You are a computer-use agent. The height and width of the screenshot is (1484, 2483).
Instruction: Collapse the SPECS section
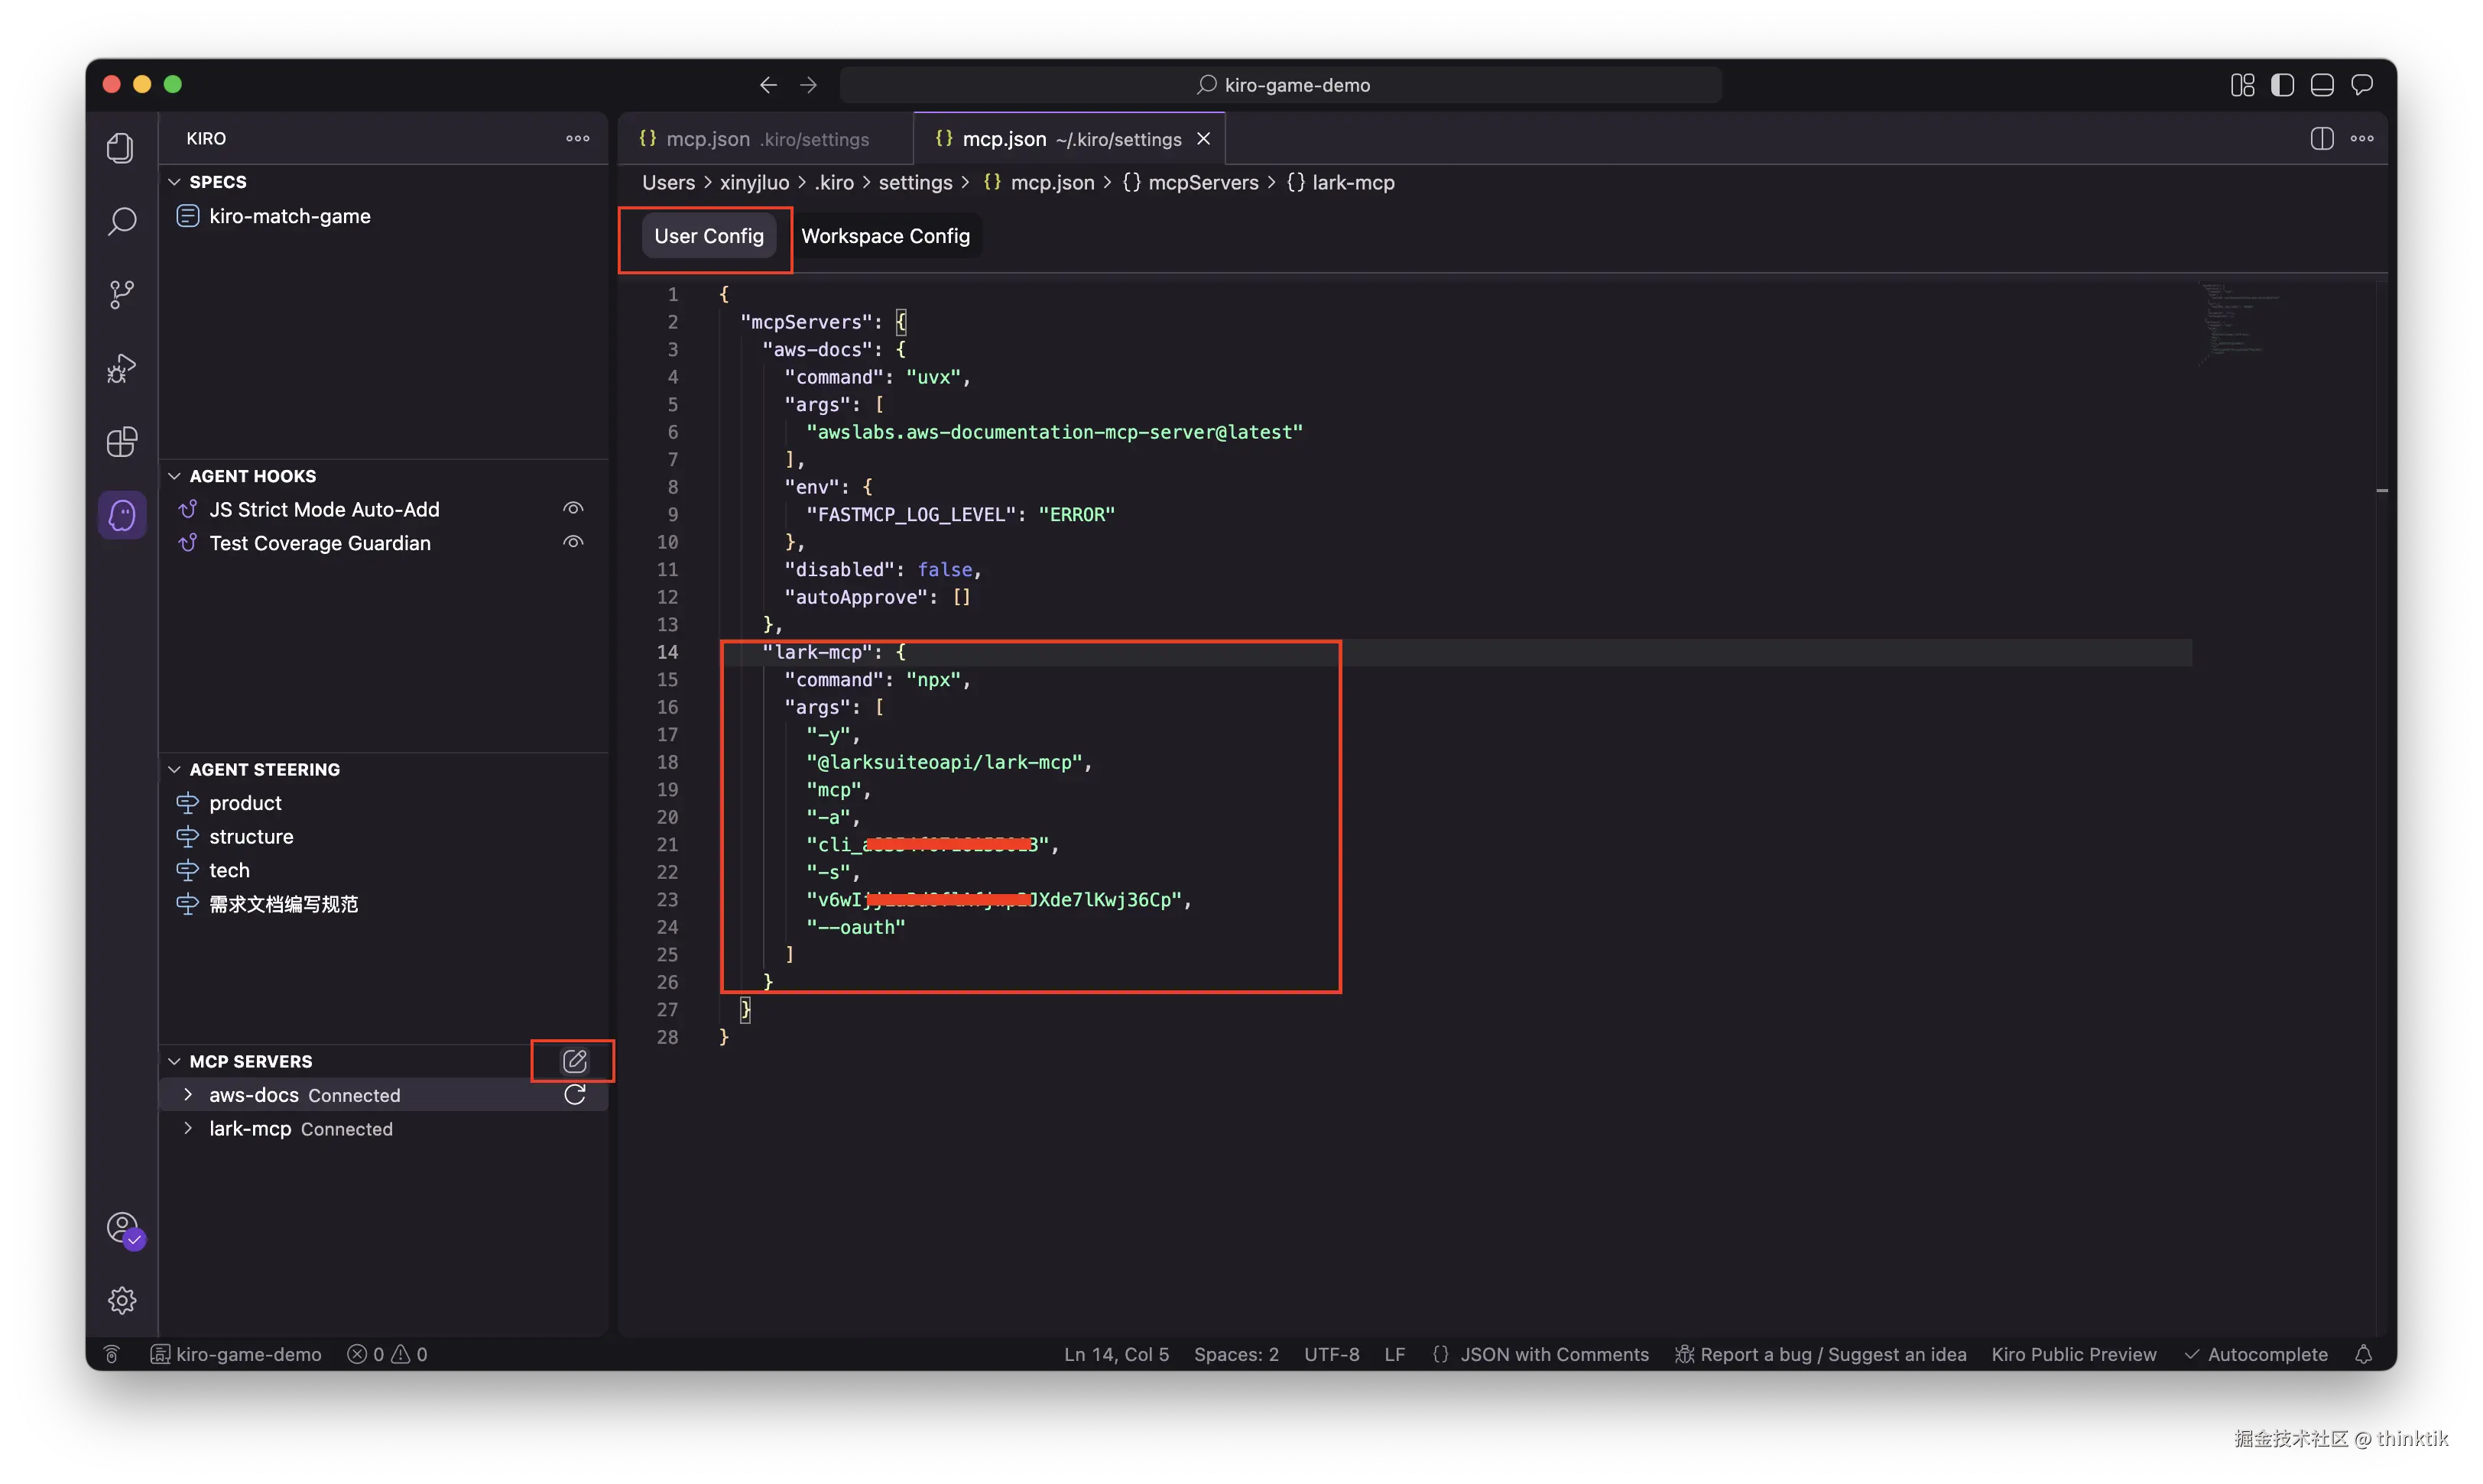tap(174, 182)
